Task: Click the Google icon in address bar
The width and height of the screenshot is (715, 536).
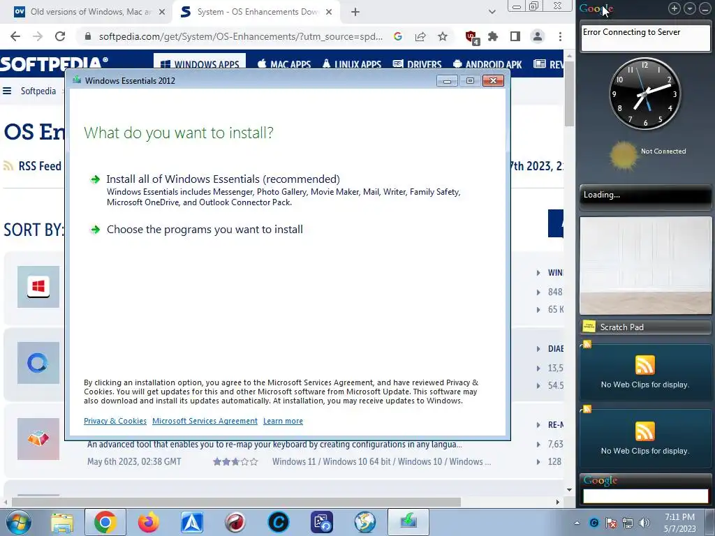Action: pos(397,36)
